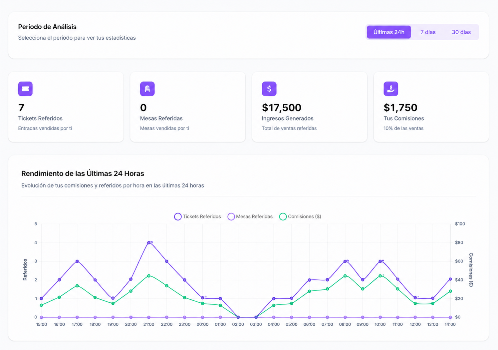Click the 15:00 x-axis label
Screen dimensions: 498x350
42,324
